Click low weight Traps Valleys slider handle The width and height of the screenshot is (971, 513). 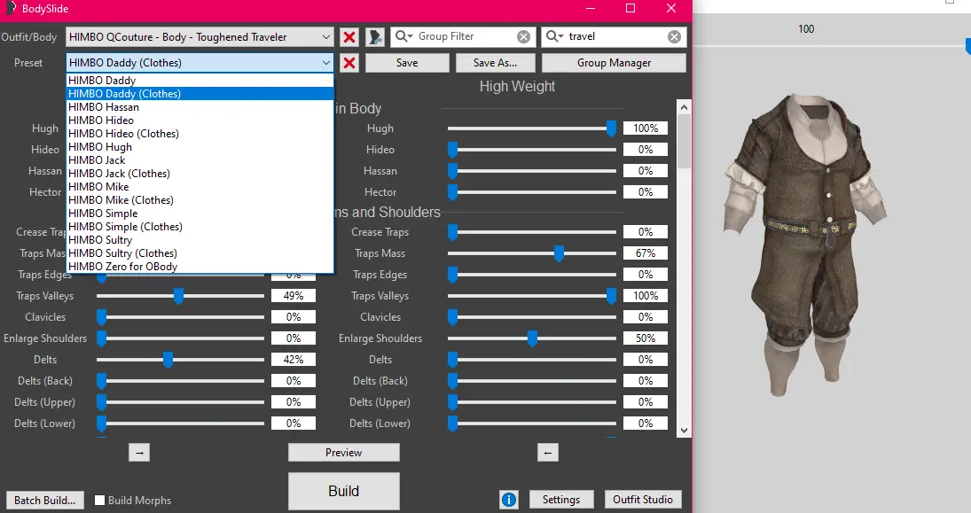pos(178,296)
